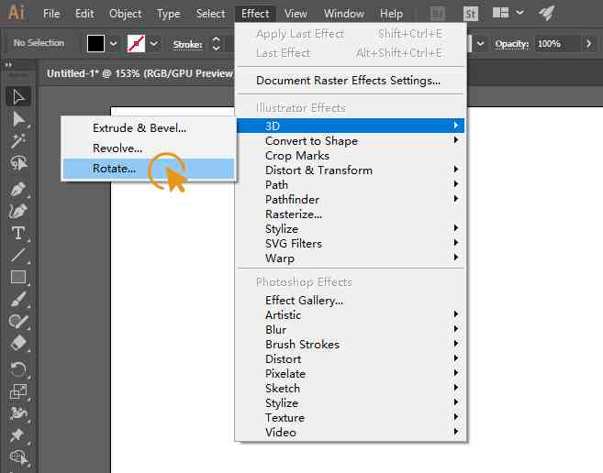Select the Rotate tool in toolbar
The width and height of the screenshot is (603, 473).
pyautogui.click(x=18, y=370)
